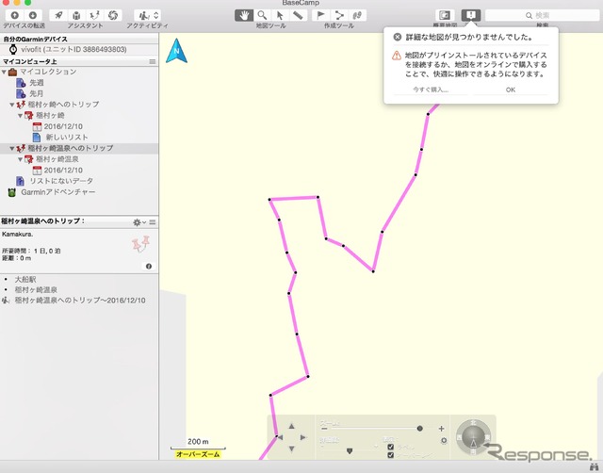The width and height of the screenshot is (603, 473).
Task: Click the info button in trip details panel
Action: click(149, 266)
